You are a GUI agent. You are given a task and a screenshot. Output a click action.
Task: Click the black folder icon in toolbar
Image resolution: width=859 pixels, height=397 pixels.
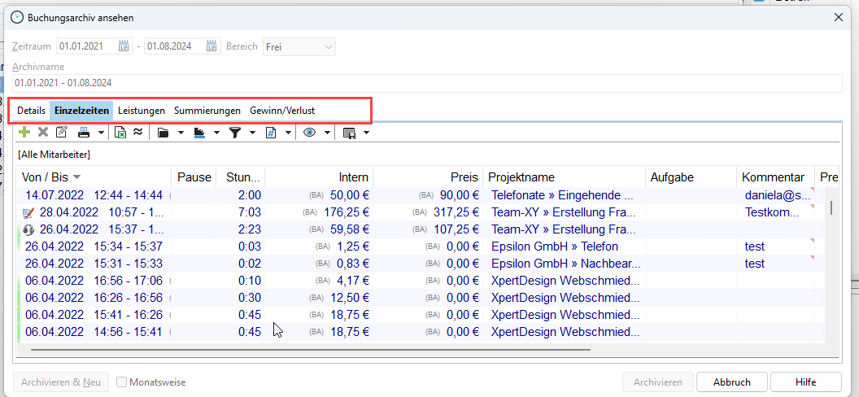point(163,133)
